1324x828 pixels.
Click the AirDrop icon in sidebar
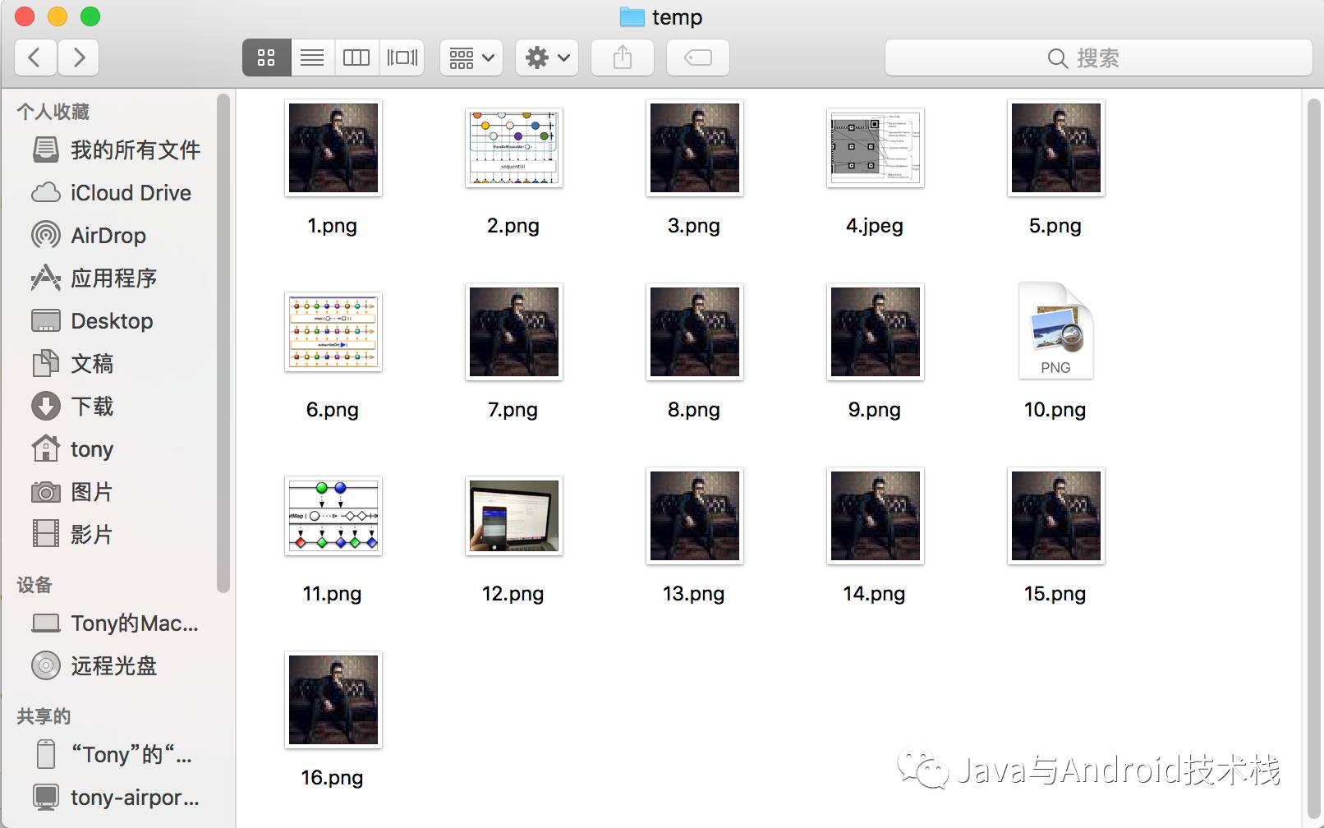tap(45, 235)
